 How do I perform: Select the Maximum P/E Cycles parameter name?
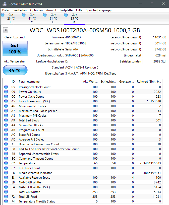pos(33,116)
